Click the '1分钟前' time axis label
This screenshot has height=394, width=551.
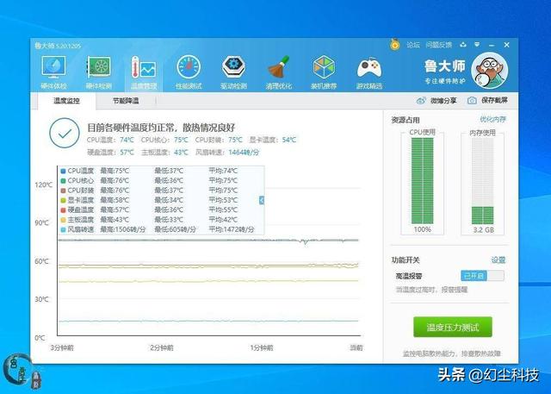tap(262, 348)
